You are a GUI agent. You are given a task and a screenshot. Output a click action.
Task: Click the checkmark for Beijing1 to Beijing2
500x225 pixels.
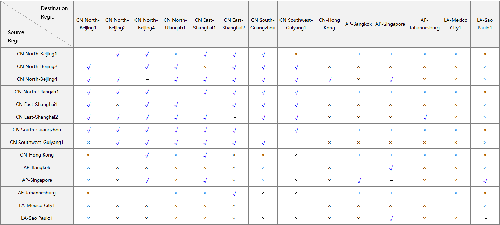click(x=118, y=54)
